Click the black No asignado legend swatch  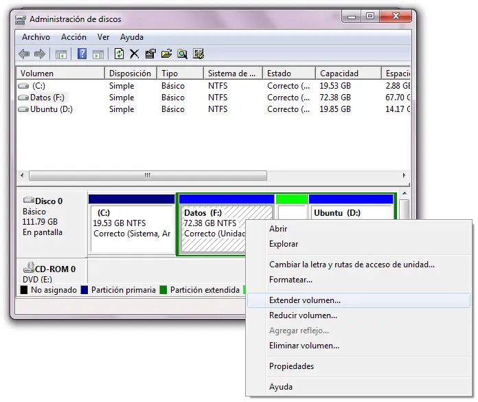tap(24, 290)
